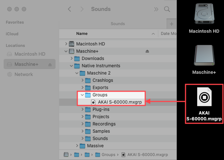Image resolution: width=224 pixels, height=160 pixels.
Task: Eject Maschine+ from the sidebar
Action: tap(50, 64)
